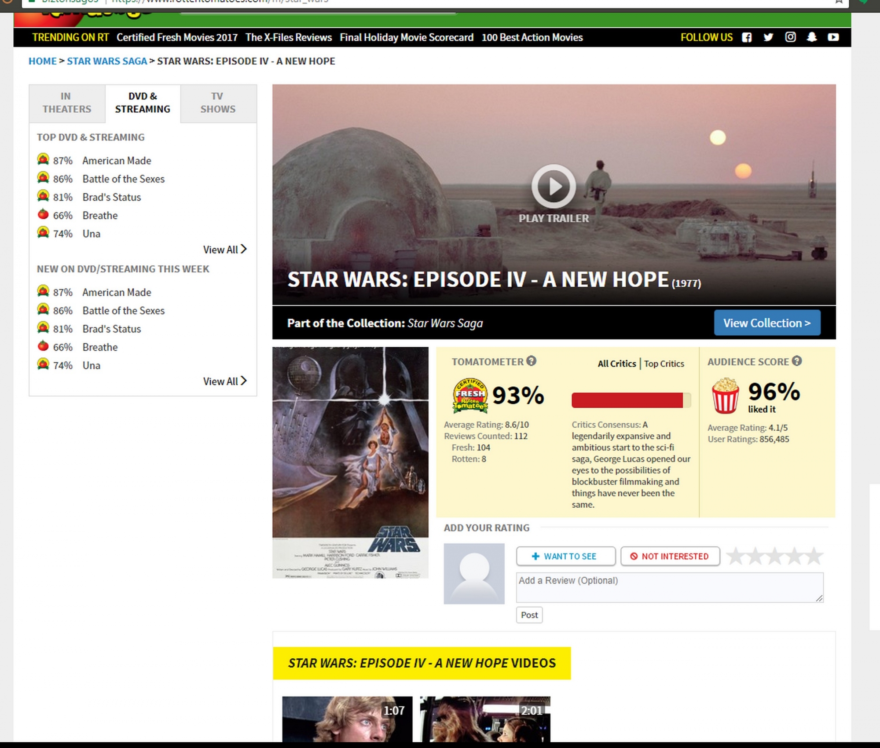
Task: Open American Made under New this week
Action: click(x=117, y=293)
